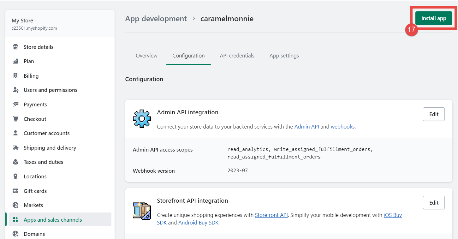Click the Gift cards icon
The image size is (458, 239).
[15, 191]
